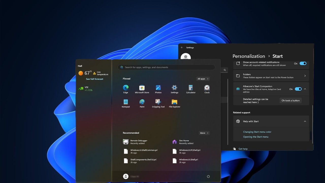The image size is (325, 183).
Task: Click the user account avatar in Start
Action: tap(126, 176)
